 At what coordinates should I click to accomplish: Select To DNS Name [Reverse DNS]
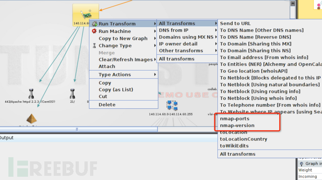click(255, 37)
